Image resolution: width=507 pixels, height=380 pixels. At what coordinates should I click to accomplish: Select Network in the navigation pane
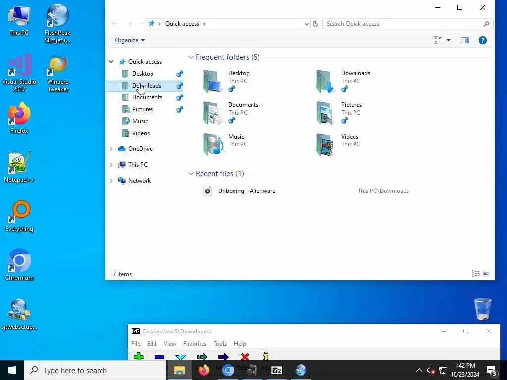click(x=139, y=181)
